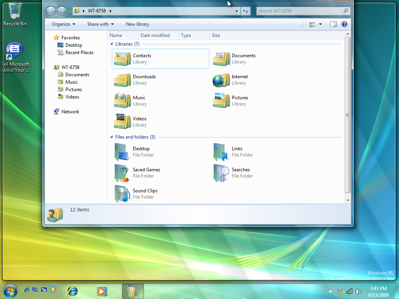Collapse the Libraries group
This screenshot has height=299, width=399.
(112, 44)
